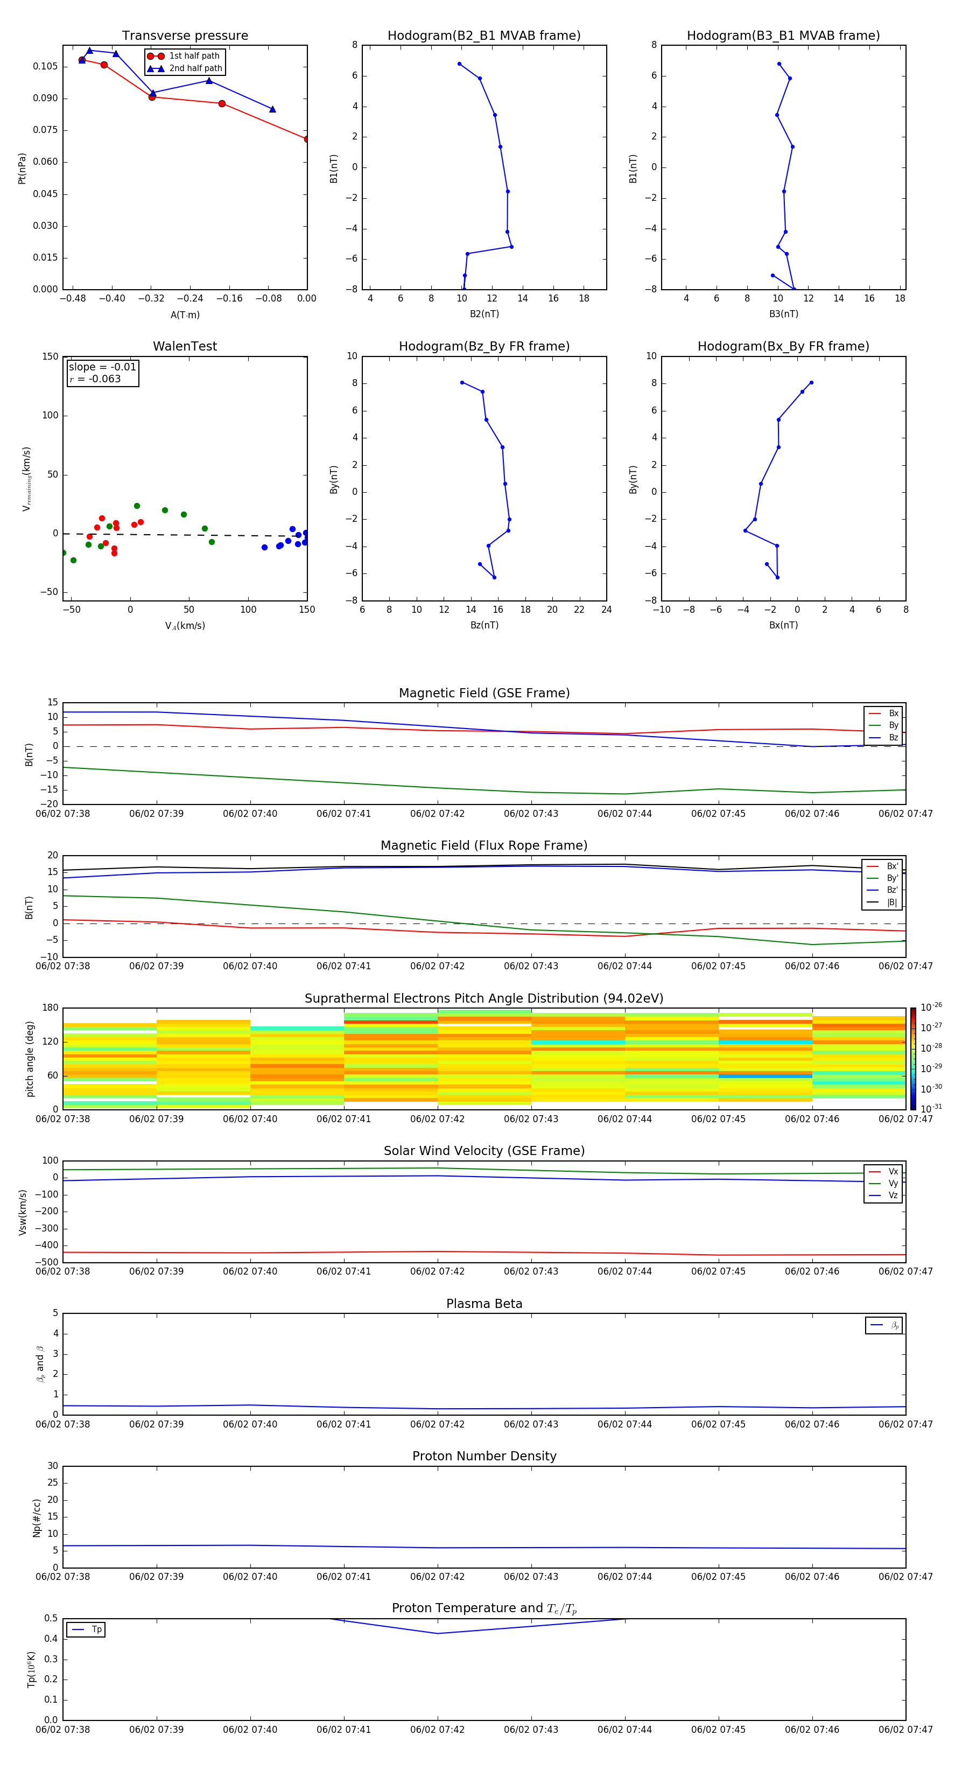Click the "Bz(nT)" x-axis label
The image size is (969, 1777).
coord(484,625)
